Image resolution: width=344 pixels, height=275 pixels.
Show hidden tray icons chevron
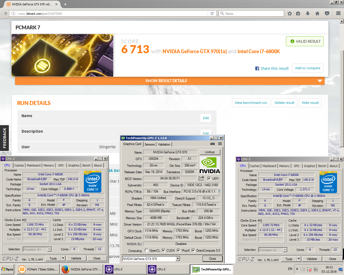coord(297,269)
